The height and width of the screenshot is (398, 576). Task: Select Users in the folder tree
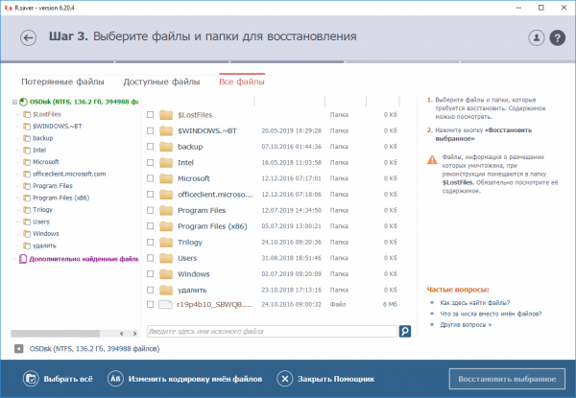point(41,222)
